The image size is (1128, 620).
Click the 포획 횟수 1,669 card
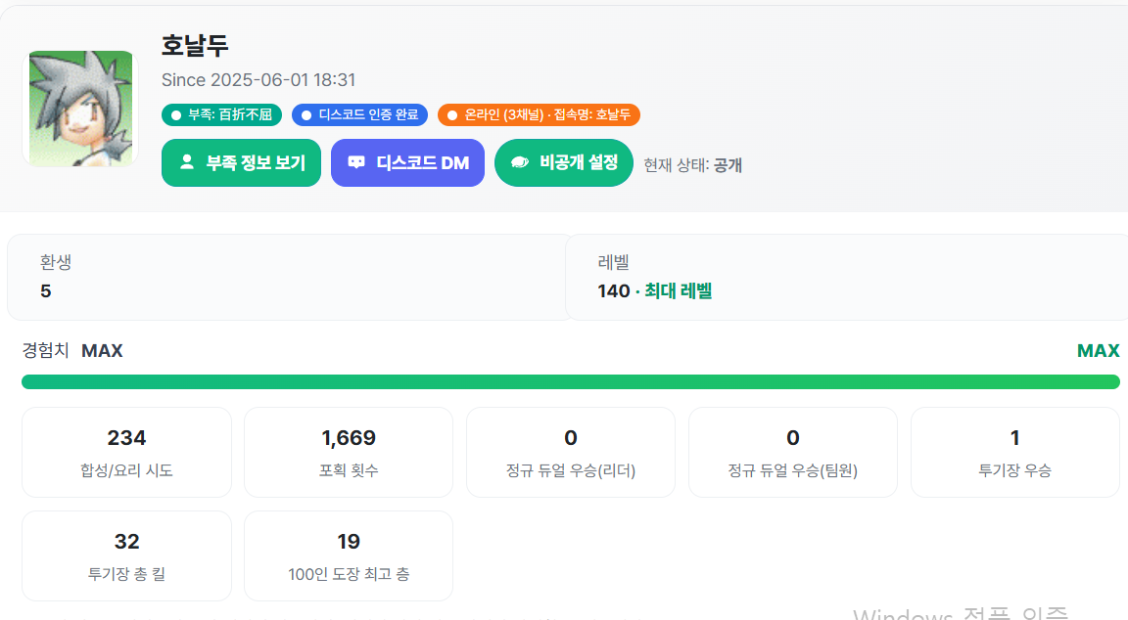point(349,452)
